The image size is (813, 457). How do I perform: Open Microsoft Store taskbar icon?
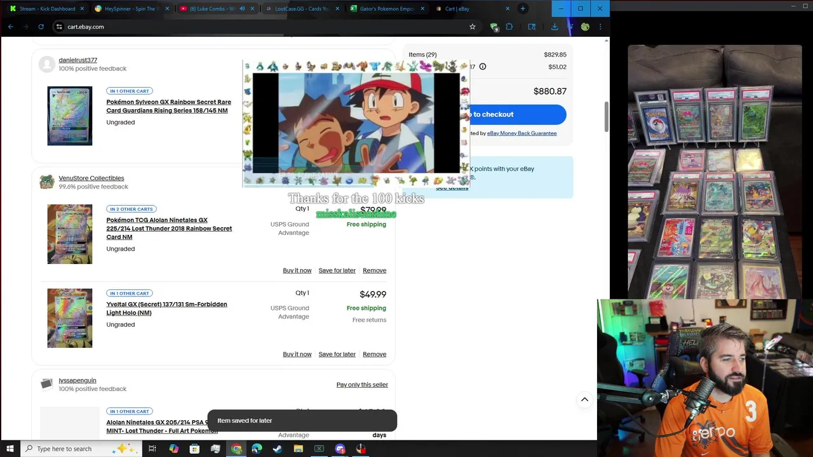(x=194, y=449)
